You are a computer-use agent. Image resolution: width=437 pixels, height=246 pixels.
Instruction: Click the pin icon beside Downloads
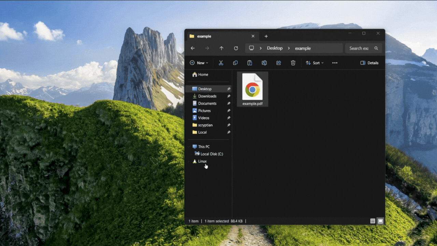click(x=229, y=96)
